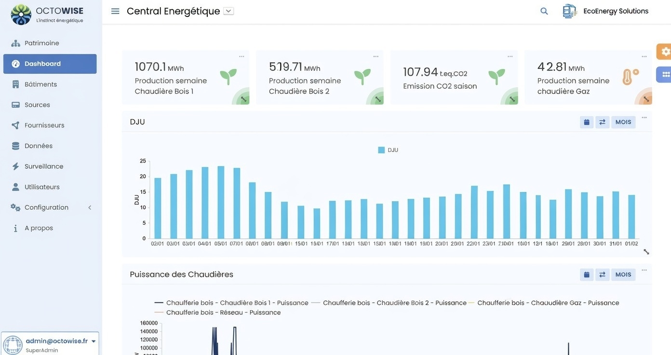Image resolution: width=671 pixels, height=355 pixels.
Task: Open the Données section in the sidebar
Action: (39, 145)
